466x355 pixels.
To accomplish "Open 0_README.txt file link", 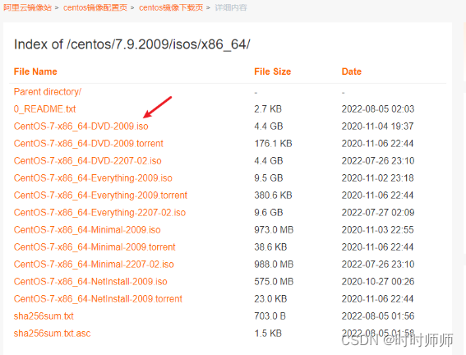I will click(45, 109).
